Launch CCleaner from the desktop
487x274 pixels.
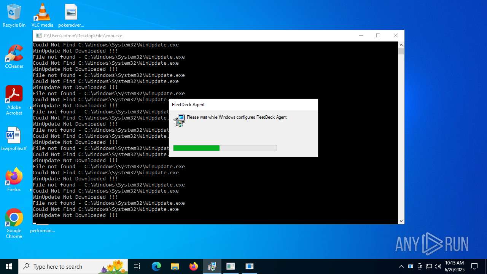coord(14,57)
